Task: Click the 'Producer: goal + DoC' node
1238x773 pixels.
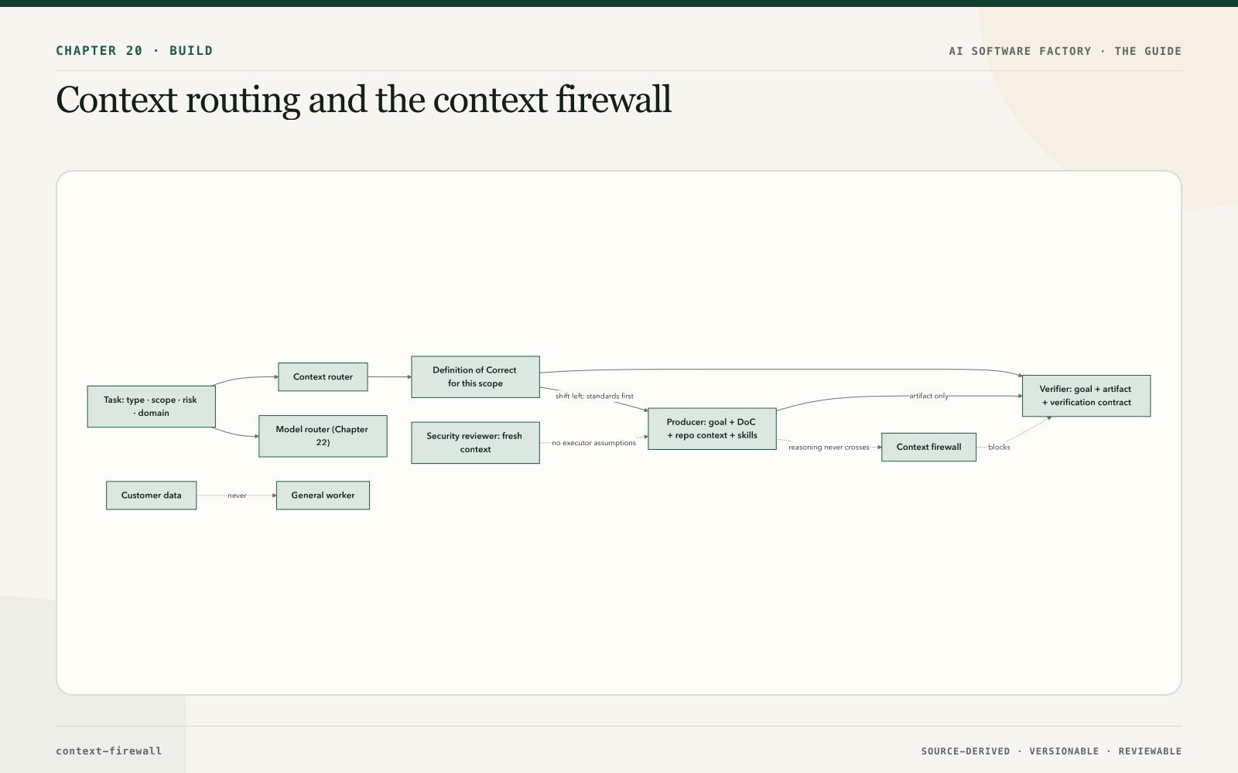Action: coord(712,429)
